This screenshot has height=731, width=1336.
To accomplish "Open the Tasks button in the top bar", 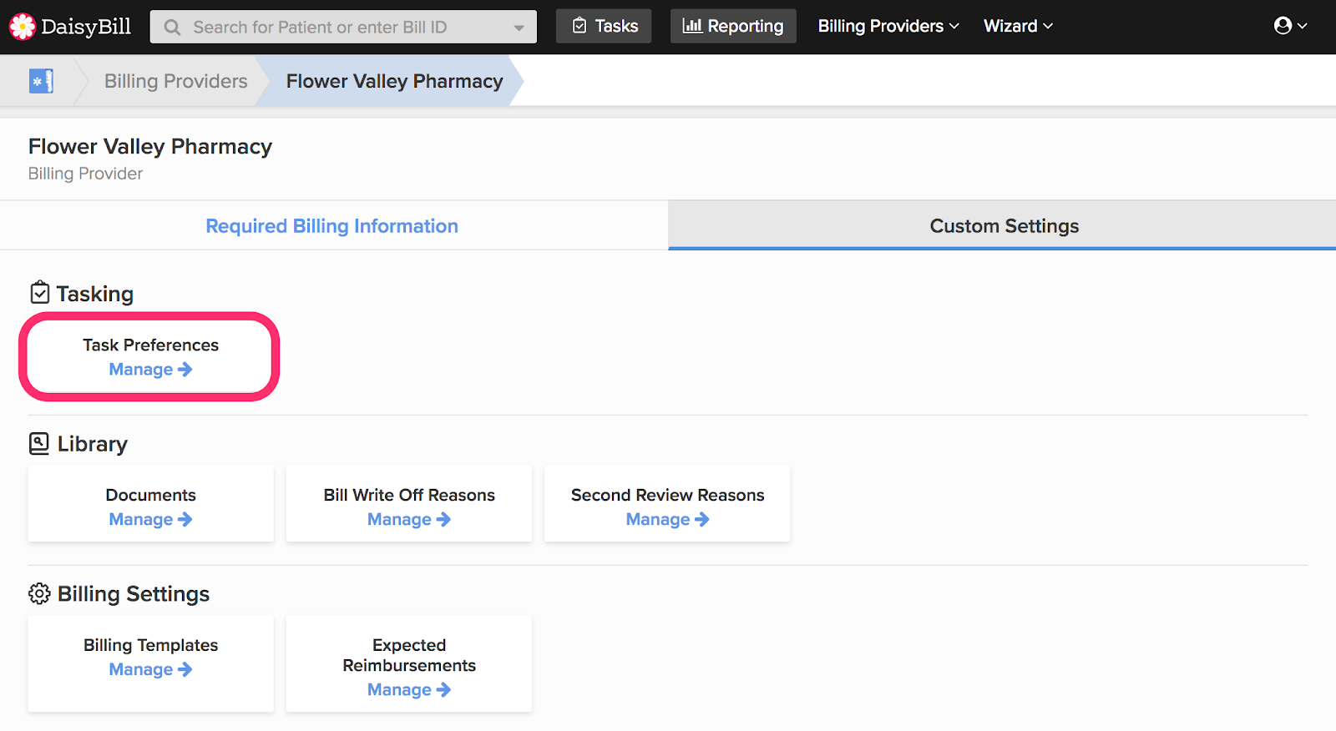I will coord(604,26).
